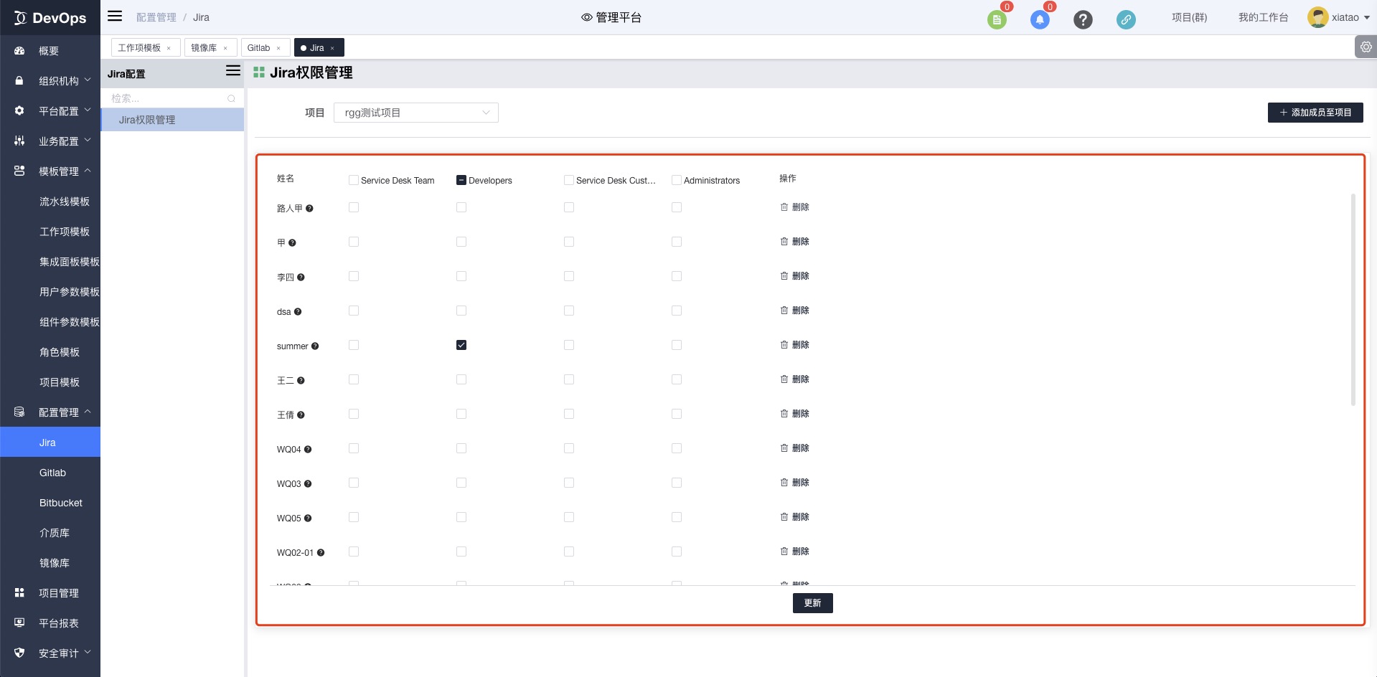This screenshot has width=1377, height=677.
Task: Expand 平台配置 in the sidebar
Action: (50, 110)
